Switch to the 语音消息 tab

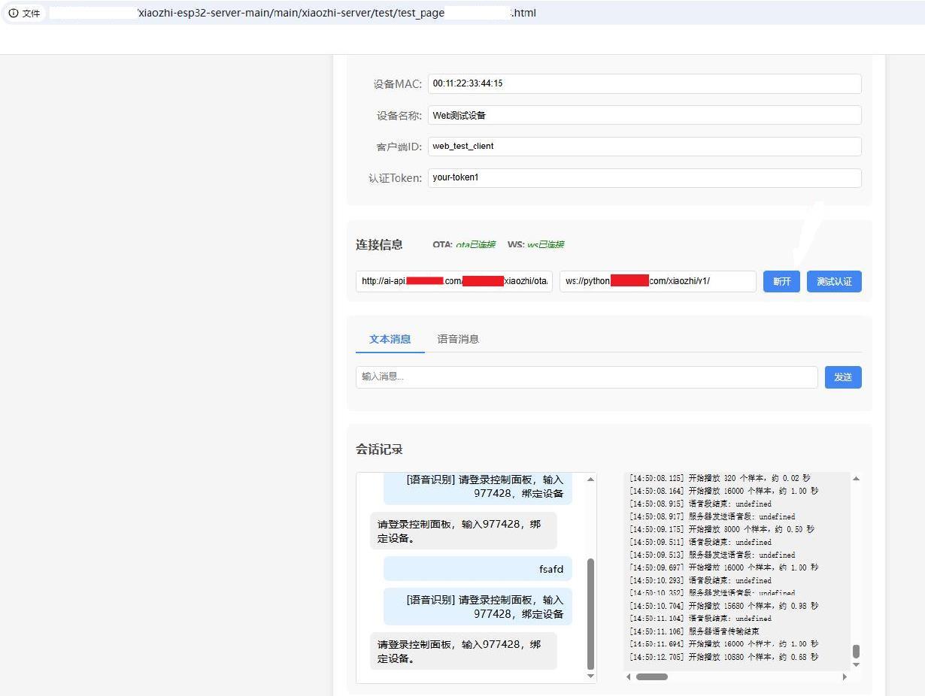[x=458, y=339]
